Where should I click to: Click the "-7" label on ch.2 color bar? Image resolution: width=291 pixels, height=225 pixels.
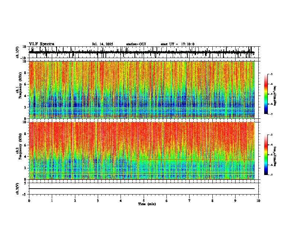tap(271, 175)
